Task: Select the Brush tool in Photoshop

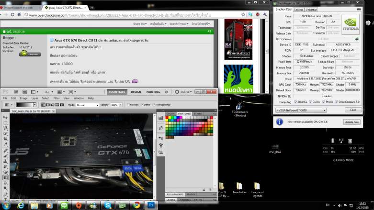Action: [5, 155]
